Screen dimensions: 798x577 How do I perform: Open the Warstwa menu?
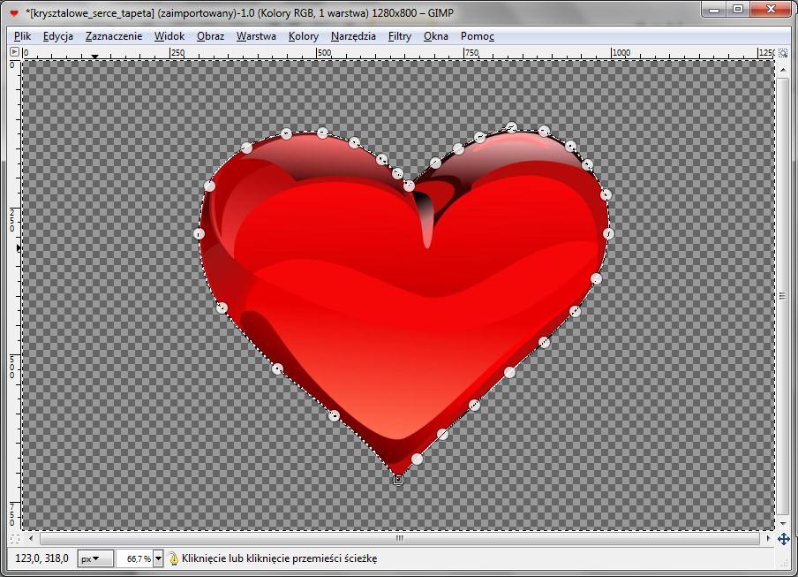click(x=256, y=36)
